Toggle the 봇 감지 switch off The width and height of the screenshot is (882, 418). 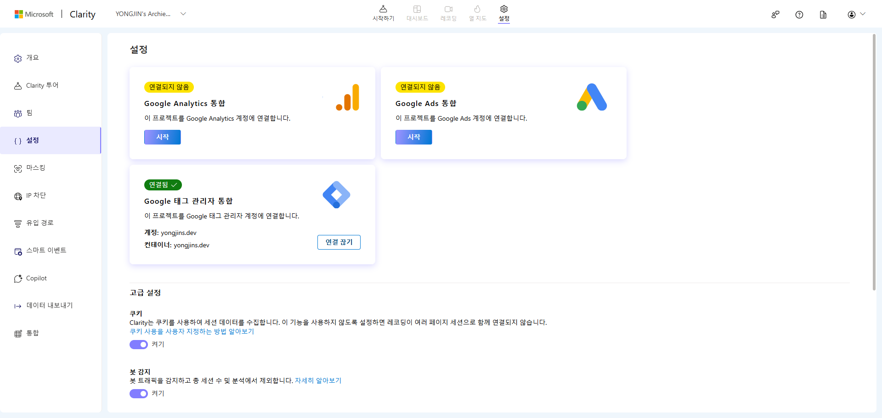pos(139,394)
